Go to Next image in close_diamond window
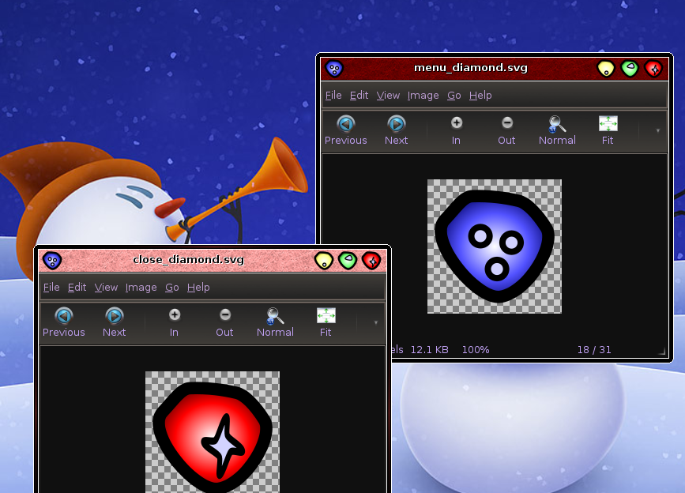The width and height of the screenshot is (685, 493). tap(115, 322)
